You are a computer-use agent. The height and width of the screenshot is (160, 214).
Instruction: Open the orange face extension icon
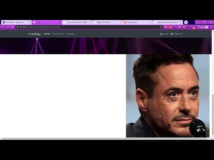(x=166, y=27)
